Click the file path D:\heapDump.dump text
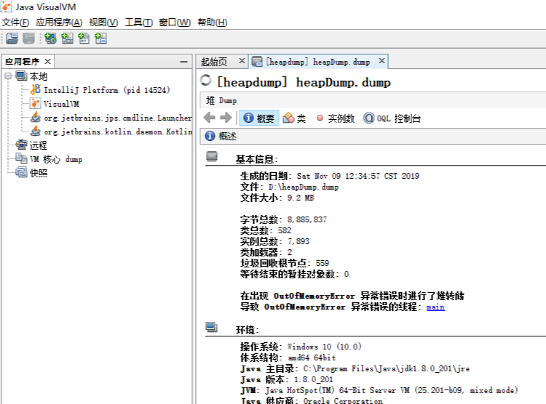 tap(304, 187)
